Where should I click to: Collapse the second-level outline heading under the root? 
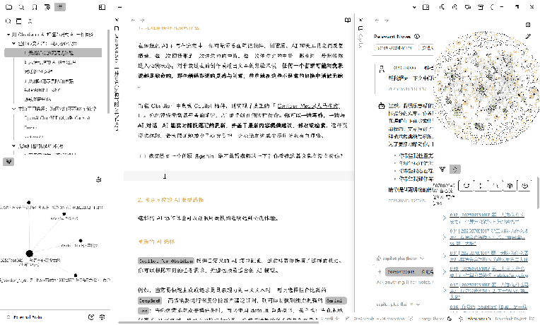tap(13, 43)
